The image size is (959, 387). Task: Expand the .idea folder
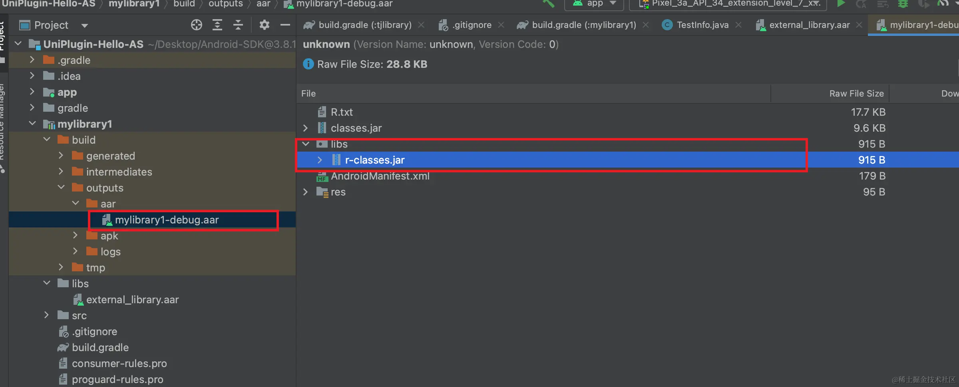[32, 76]
